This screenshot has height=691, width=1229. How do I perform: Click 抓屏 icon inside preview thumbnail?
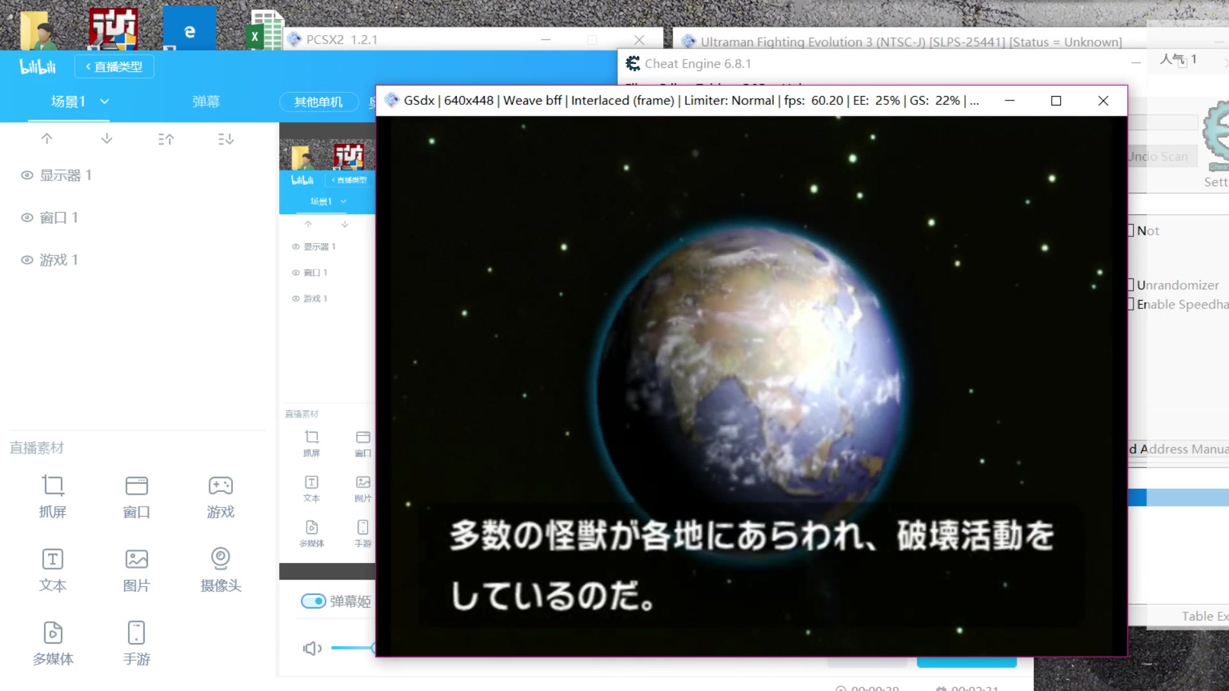[312, 443]
